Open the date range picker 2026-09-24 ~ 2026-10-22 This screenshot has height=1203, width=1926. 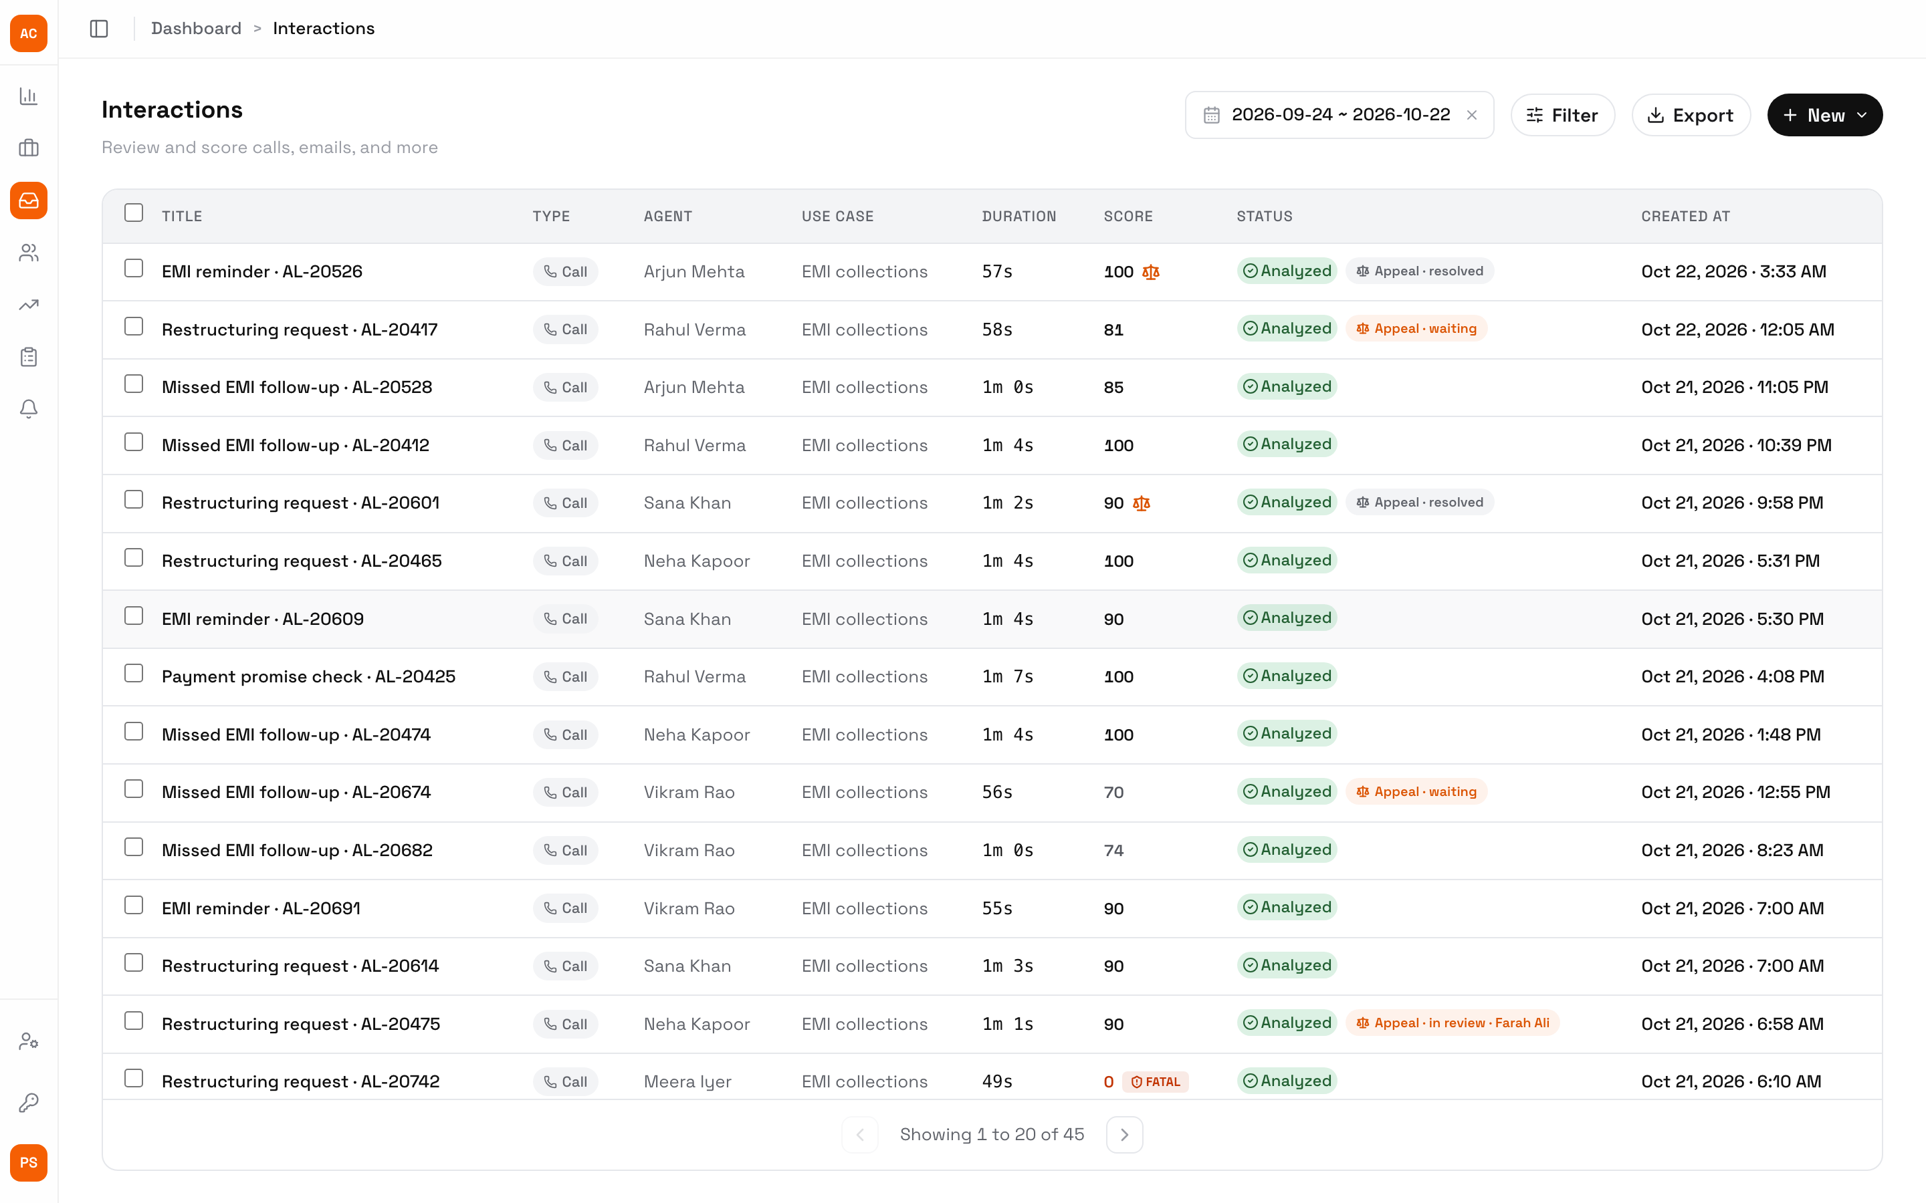1339,116
